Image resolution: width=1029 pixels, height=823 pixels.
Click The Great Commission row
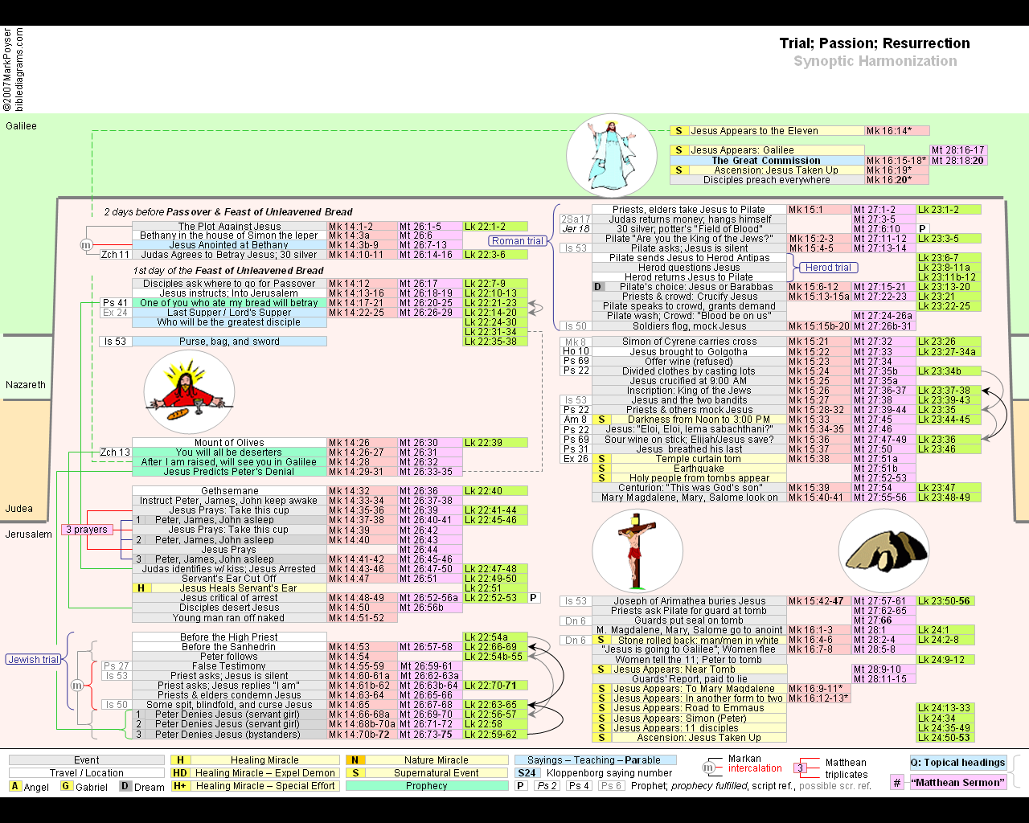coord(767,161)
